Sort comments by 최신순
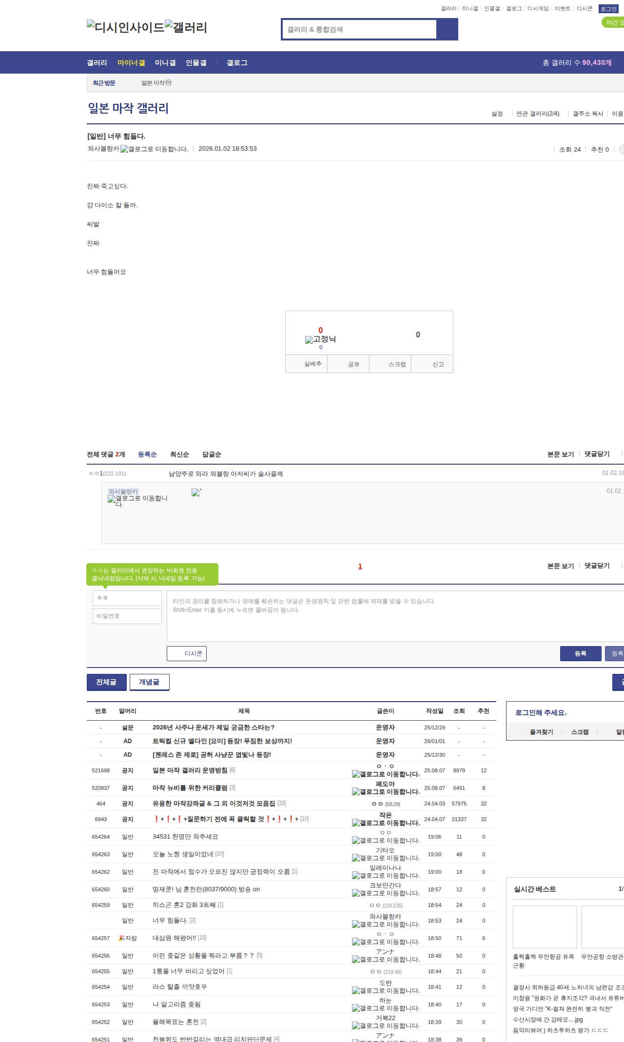 (x=179, y=454)
